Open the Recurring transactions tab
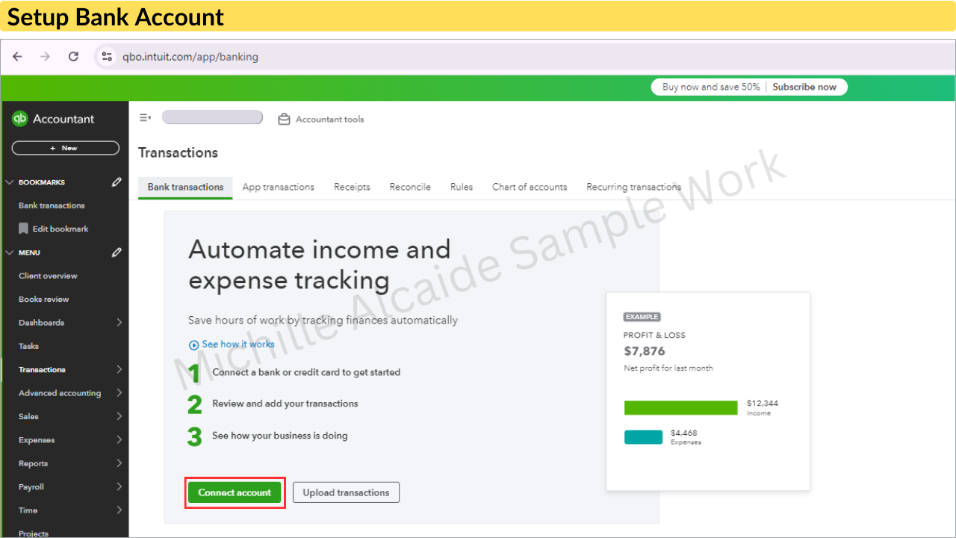 (x=633, y=187)
